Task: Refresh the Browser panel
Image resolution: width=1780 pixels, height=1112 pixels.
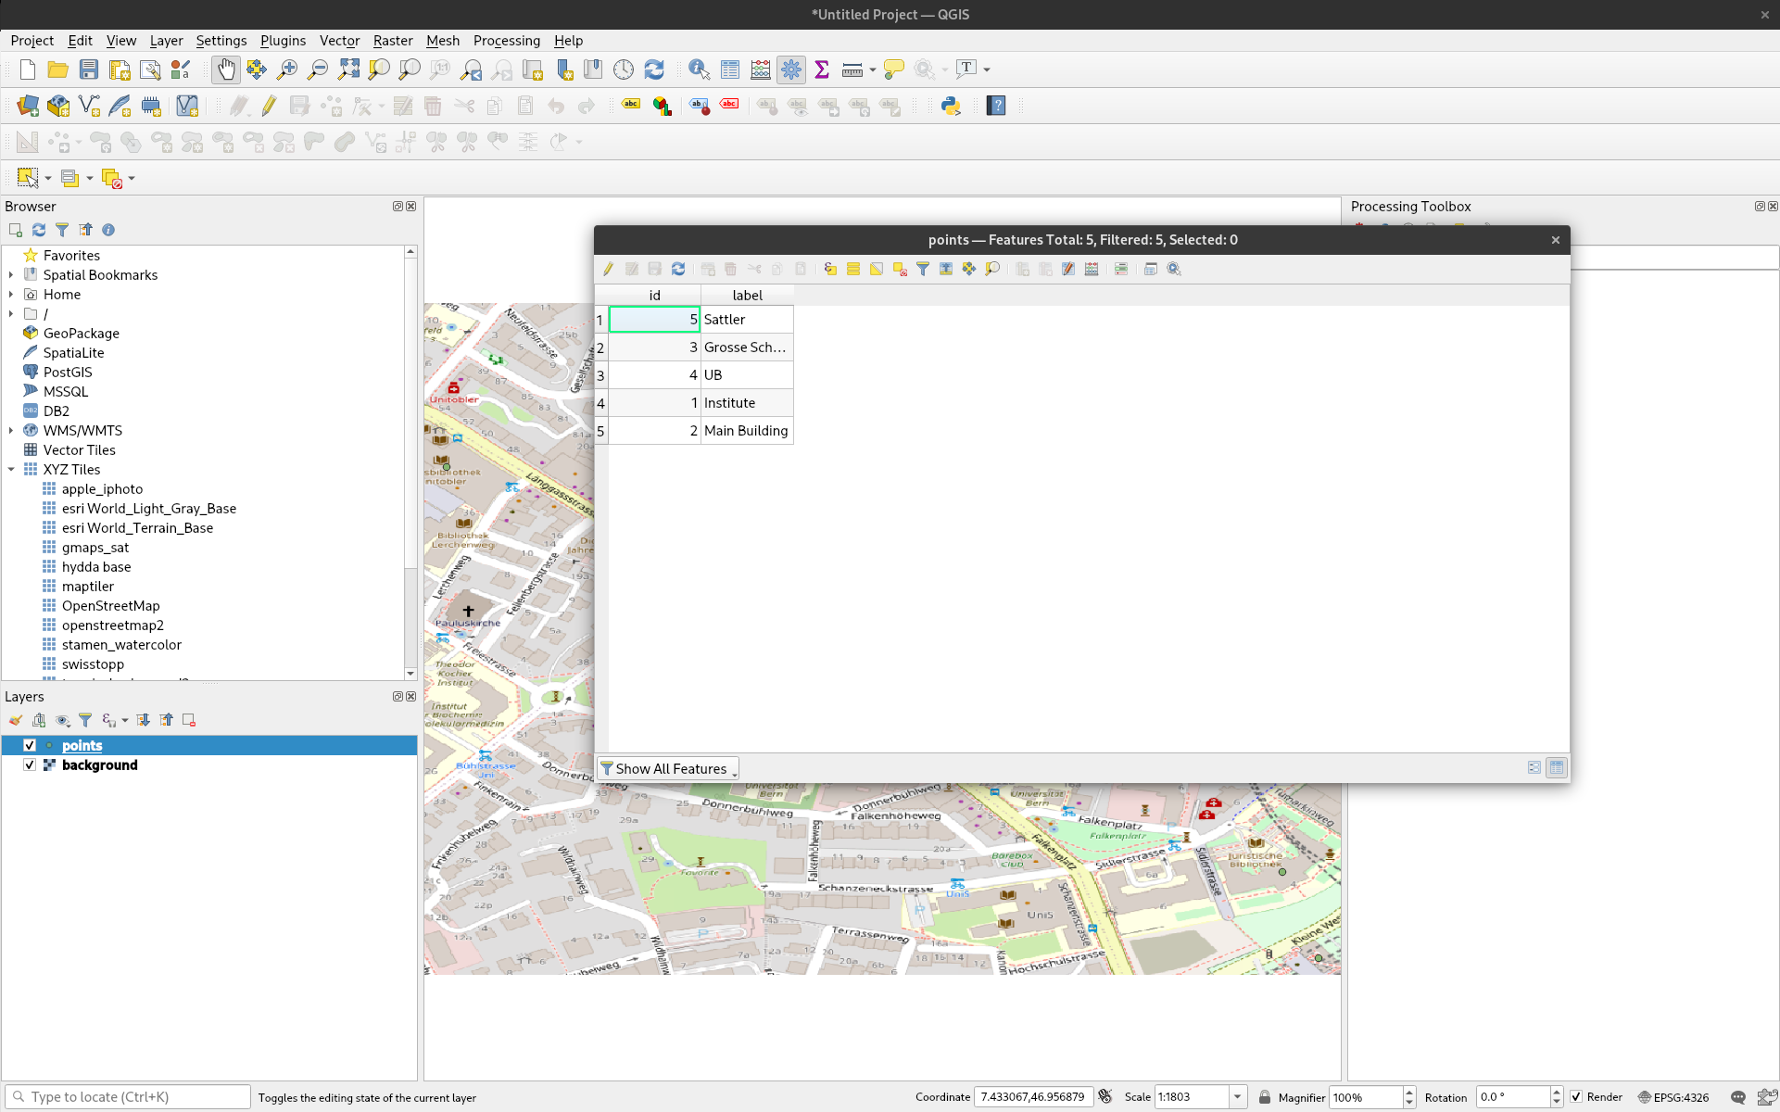Action: click(x=39, y=230)
